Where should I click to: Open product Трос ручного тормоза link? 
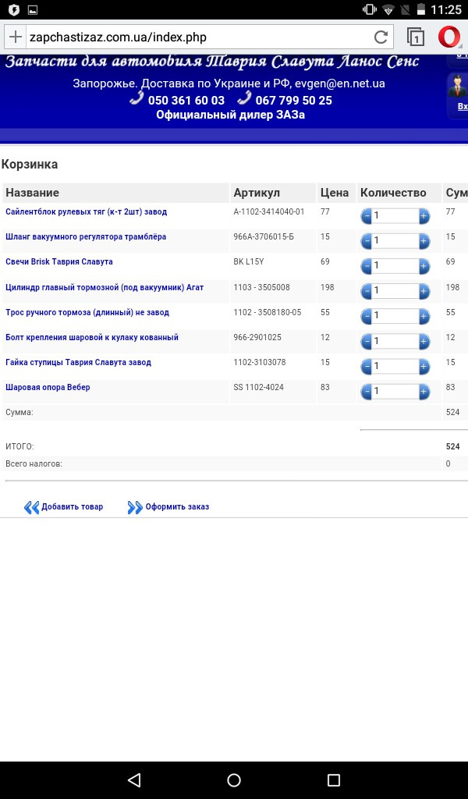[87, 312]
